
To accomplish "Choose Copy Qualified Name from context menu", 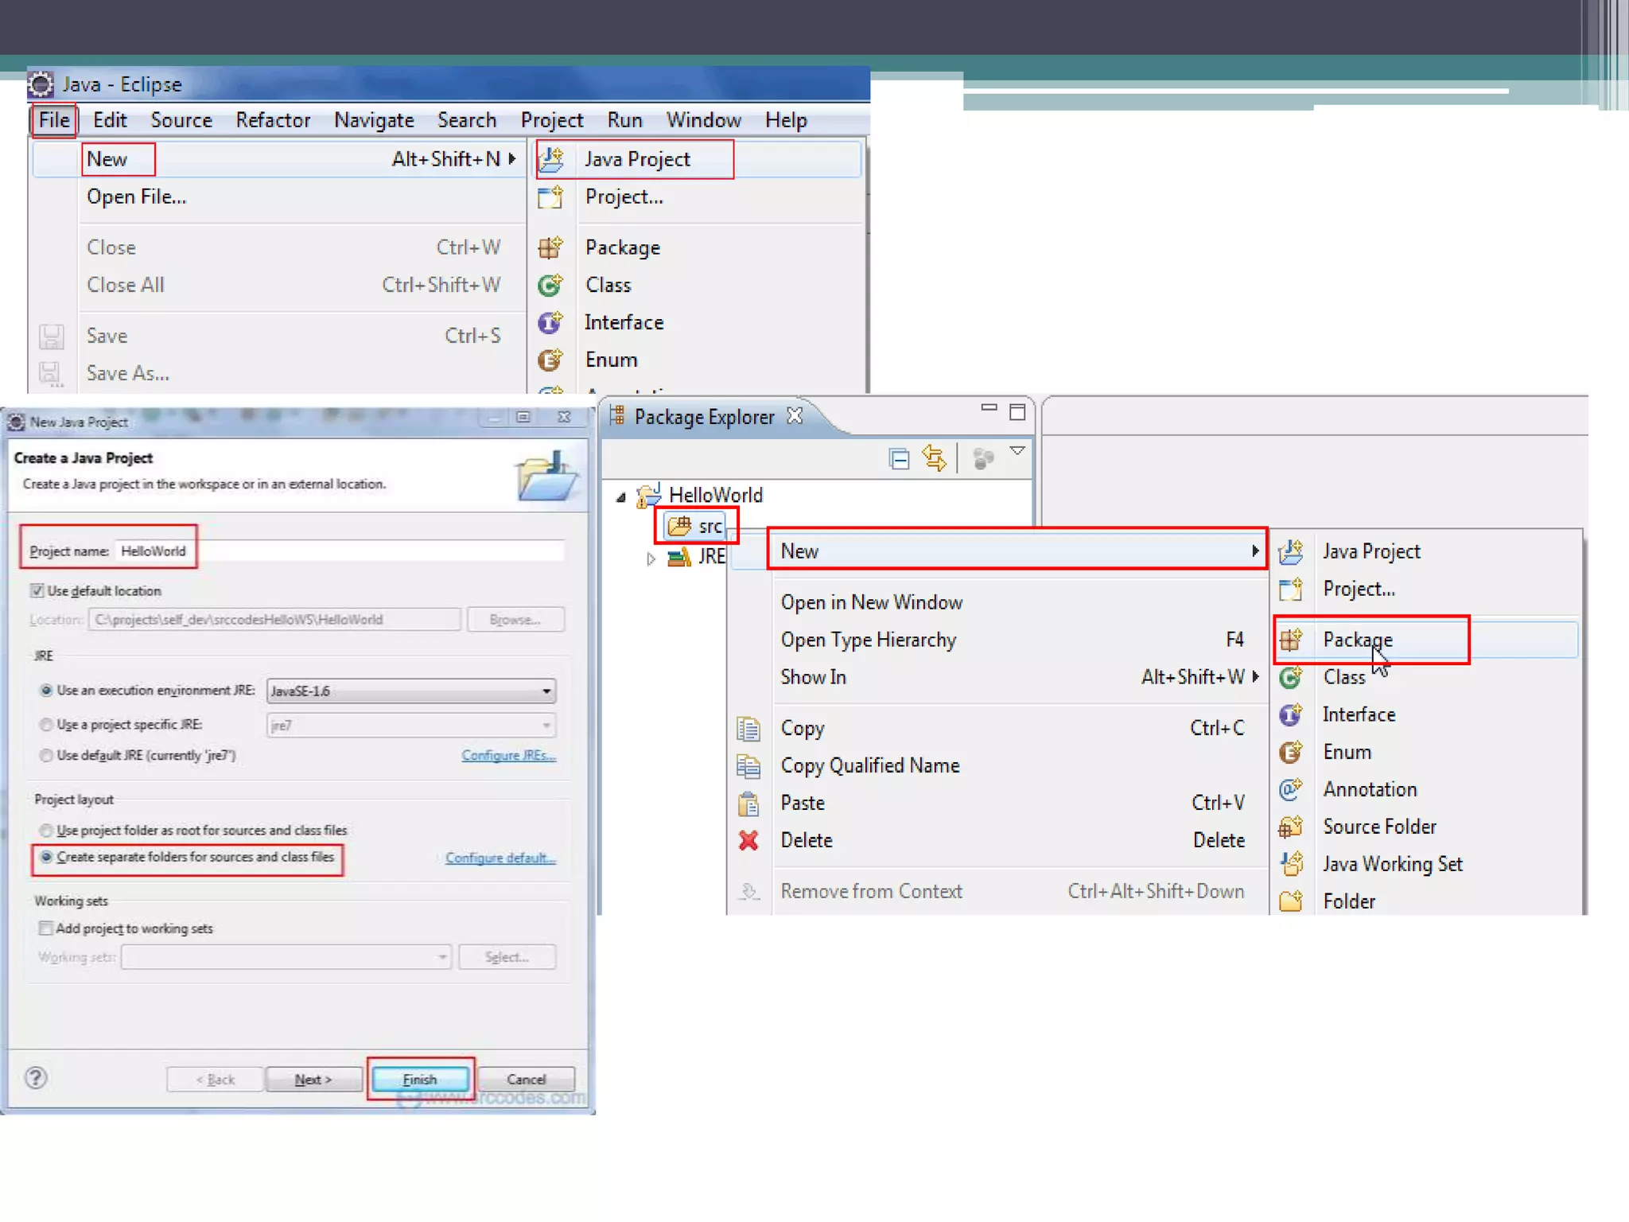I will (x=869, y=765).
